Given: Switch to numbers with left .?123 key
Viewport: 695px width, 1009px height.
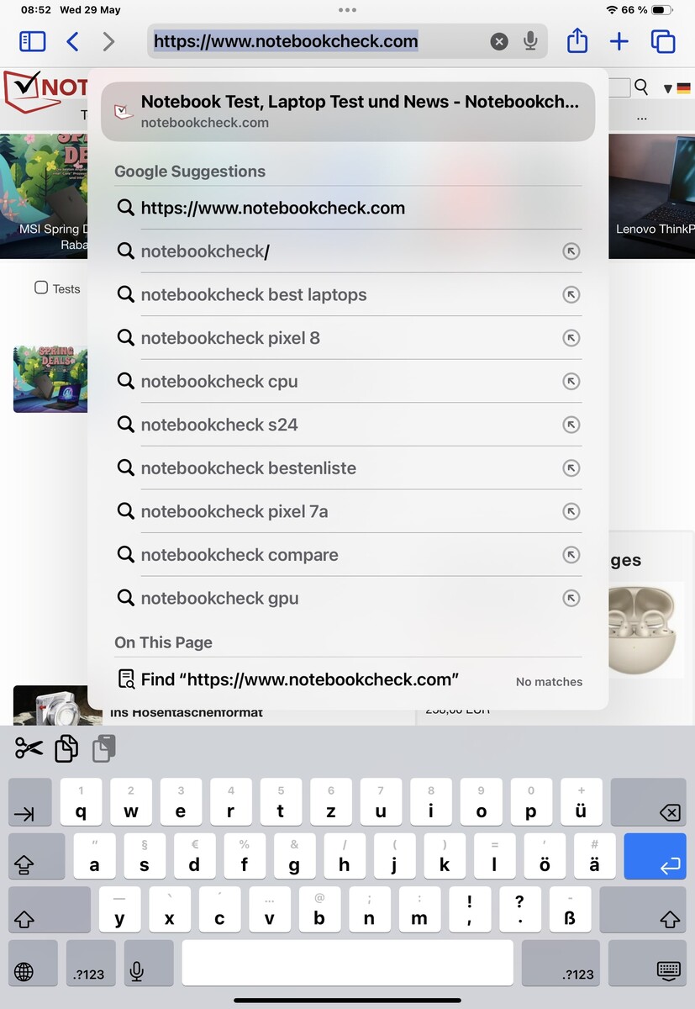Looking at the screenshot, I should (x=91, y=964).
